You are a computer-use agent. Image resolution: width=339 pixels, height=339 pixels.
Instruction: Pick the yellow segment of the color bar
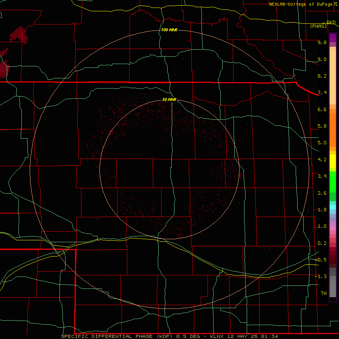333,161
